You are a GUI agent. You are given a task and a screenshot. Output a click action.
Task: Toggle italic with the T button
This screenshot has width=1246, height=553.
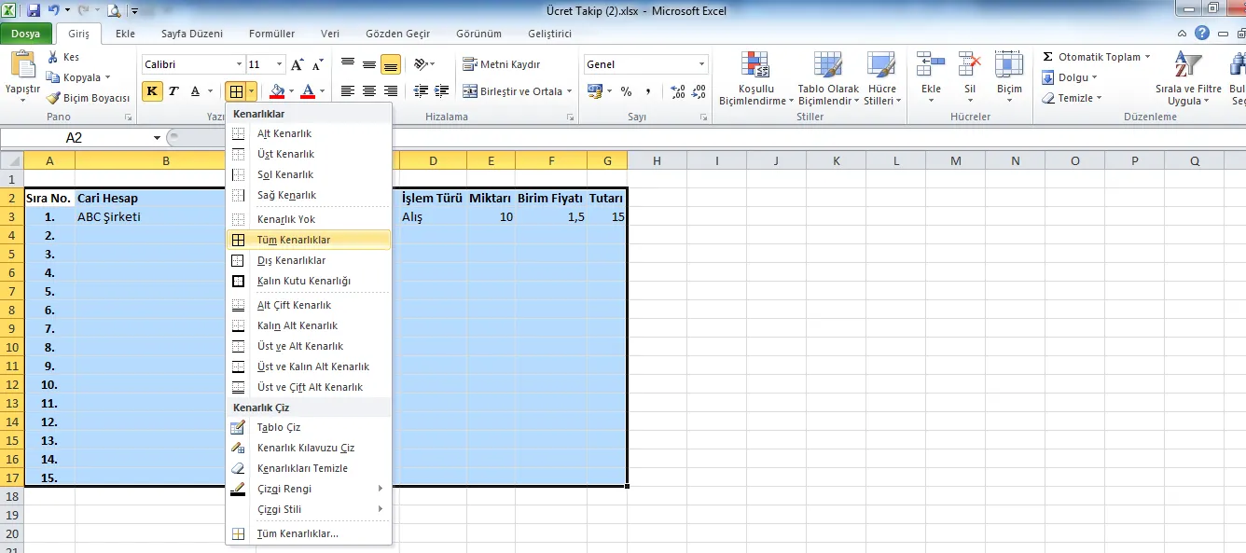click(x=173, y=91)
